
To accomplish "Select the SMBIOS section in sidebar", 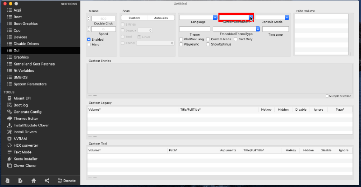I will (20, 77).
